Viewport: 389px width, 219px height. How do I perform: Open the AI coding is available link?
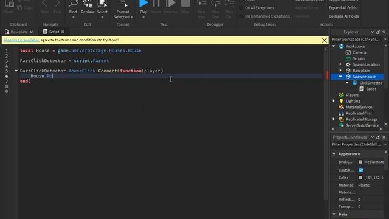click(x=21, y=40)
